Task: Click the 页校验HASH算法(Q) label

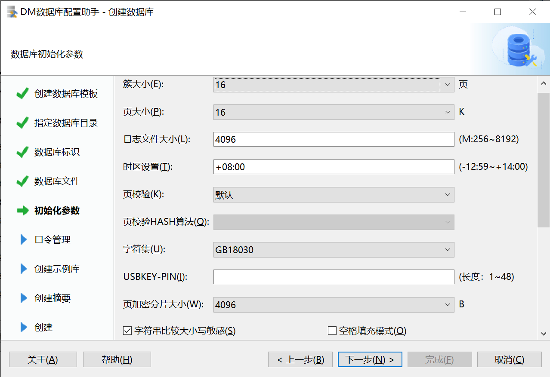Action: [166, 222]
